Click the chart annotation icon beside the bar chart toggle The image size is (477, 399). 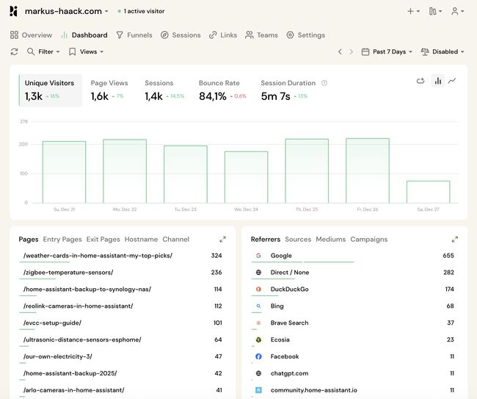coord(420,81)
